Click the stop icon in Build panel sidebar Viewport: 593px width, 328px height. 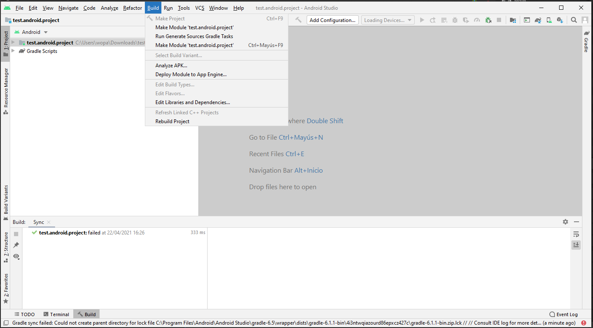[x=16, y=234]
